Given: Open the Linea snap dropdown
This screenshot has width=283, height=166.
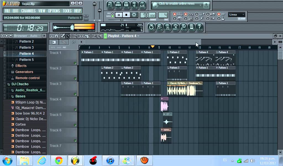Looking at the screenshot, I should click(x=237, y=15).
